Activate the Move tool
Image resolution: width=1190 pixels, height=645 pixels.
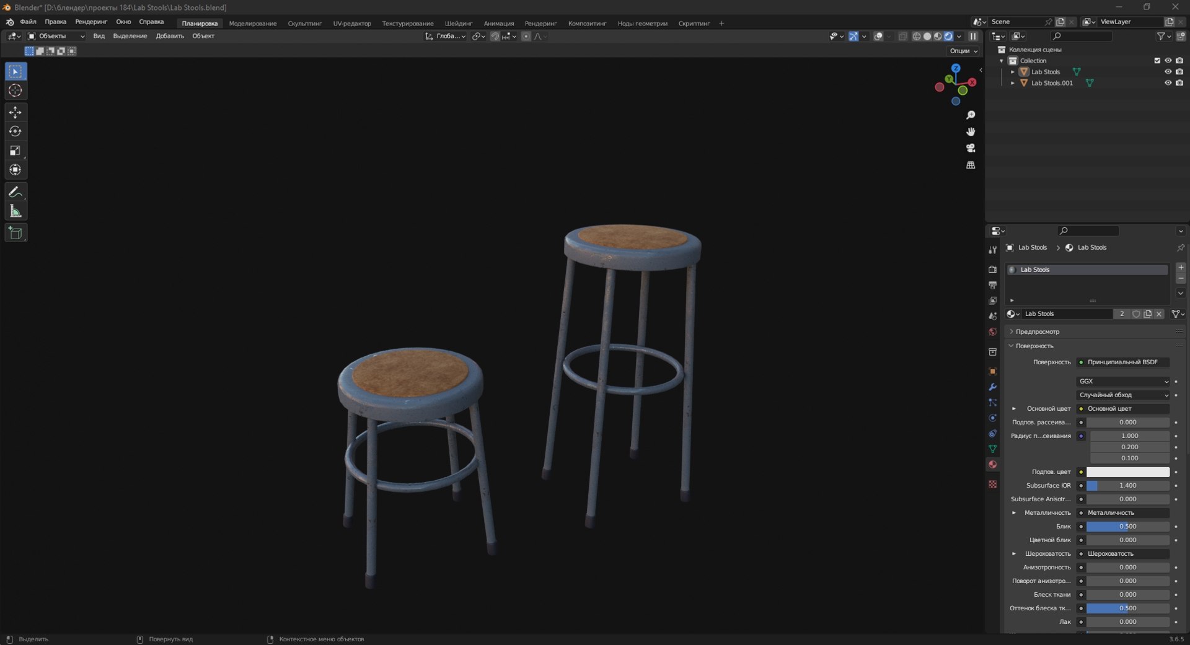[x=15, y=112]
